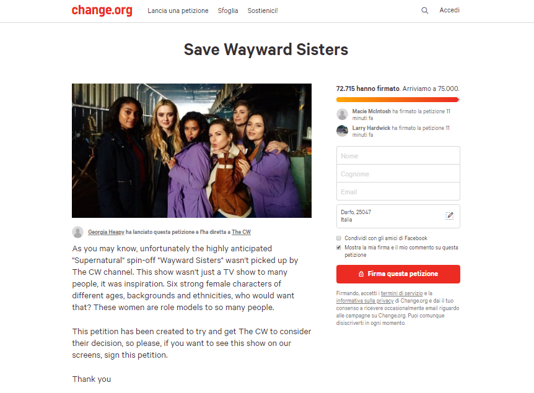
Task: Click the edit location pencil icon
Action: click(x=450, y=216)
